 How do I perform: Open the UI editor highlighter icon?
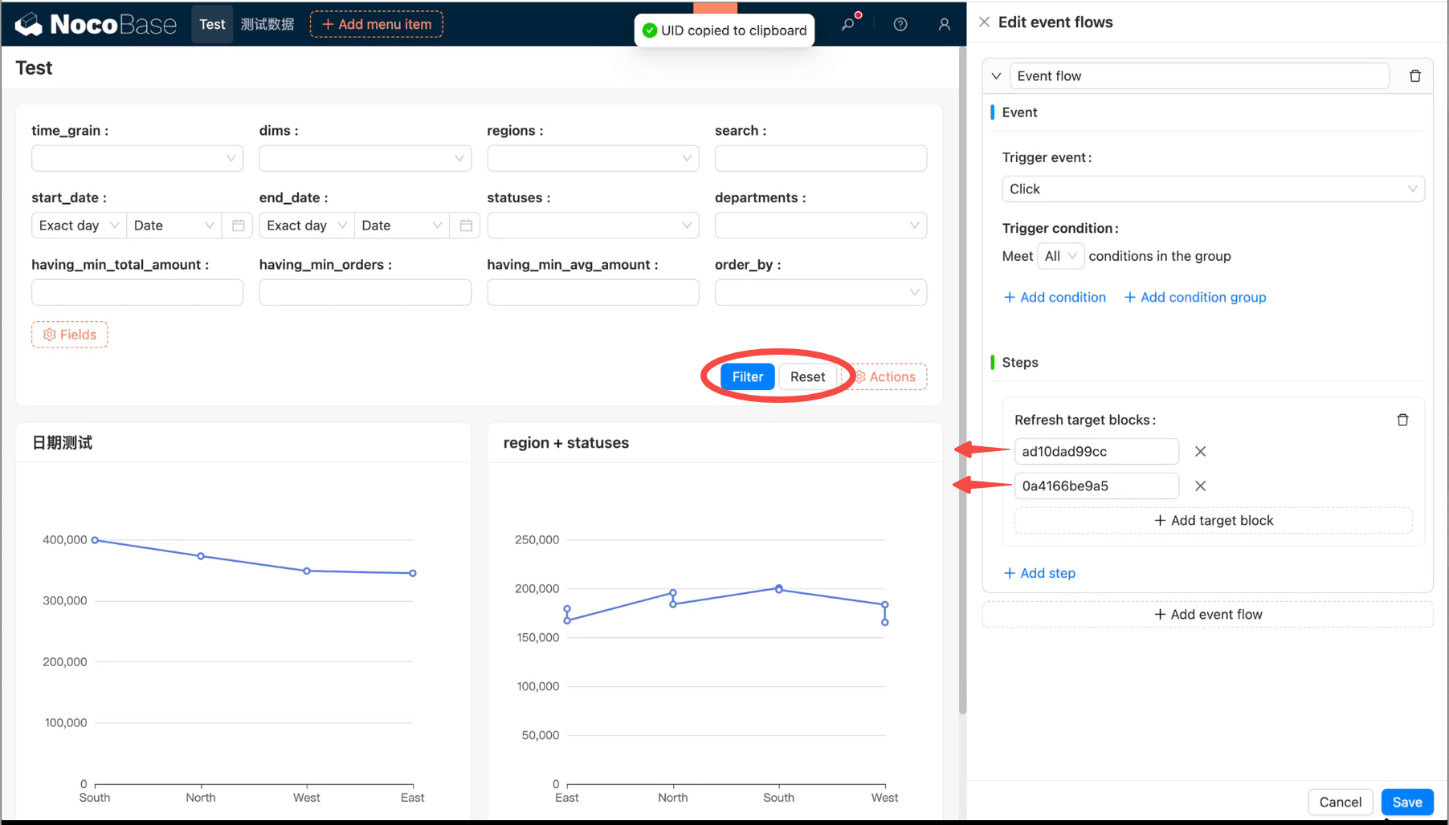click(x=848, y=24)
